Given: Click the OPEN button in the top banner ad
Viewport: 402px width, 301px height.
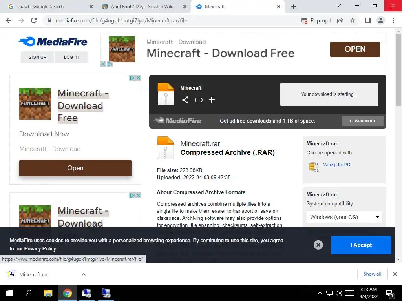Looking at the screenshot, I should point(355,49).
